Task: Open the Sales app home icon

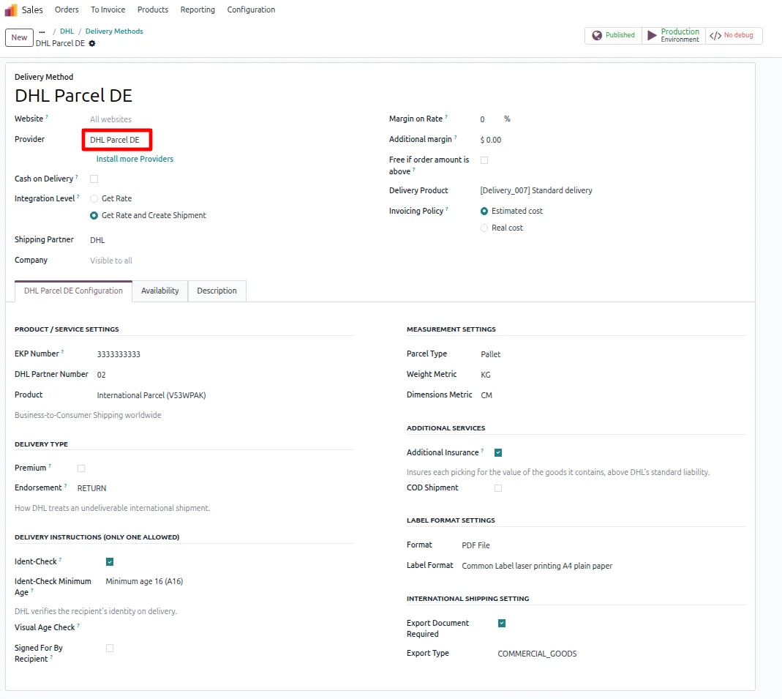Action: 10,10
